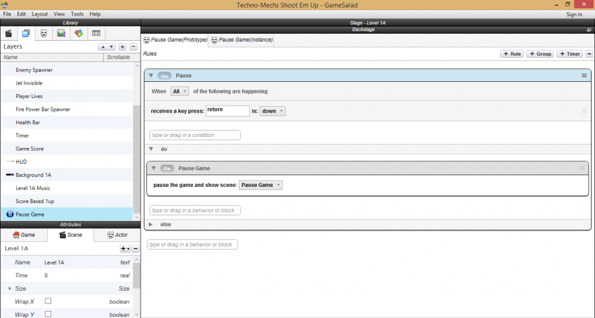Viewport: 595px width, 318px height.
Task: Select the Enemy Spawner layer item
Action: pyautogui.click(x=67, y=70)
